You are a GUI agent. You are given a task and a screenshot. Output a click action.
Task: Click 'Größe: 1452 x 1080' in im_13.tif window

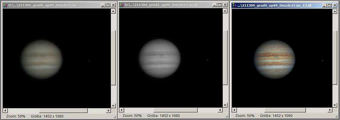(x=276, y=116)
